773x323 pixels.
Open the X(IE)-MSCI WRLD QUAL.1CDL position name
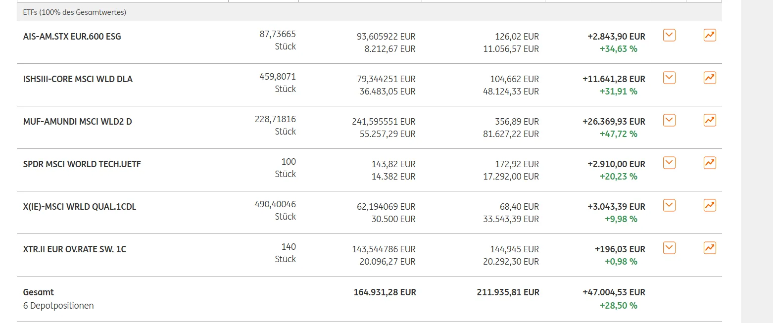pyautogui.click(x=79, y=207)
